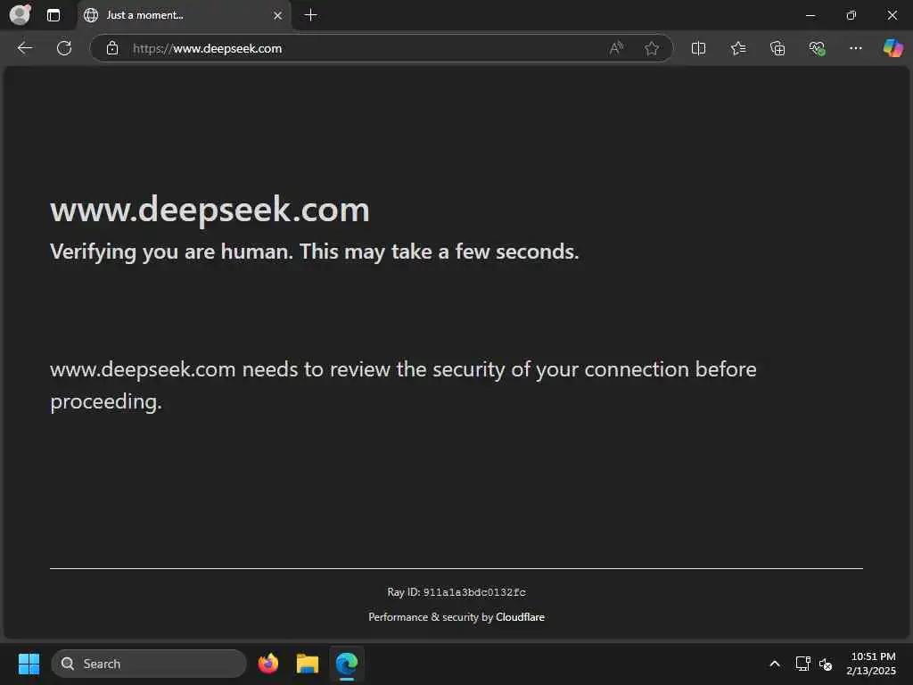Click the taskbar Search box

pos(149,664)
